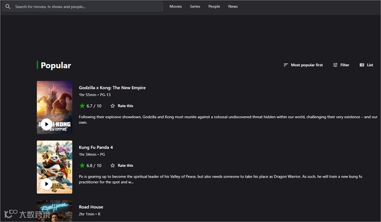This screenshot has height=222, width=381.
Task: Click the 1hr 55min • PG-13 info
Action: (x=95, y=95)
